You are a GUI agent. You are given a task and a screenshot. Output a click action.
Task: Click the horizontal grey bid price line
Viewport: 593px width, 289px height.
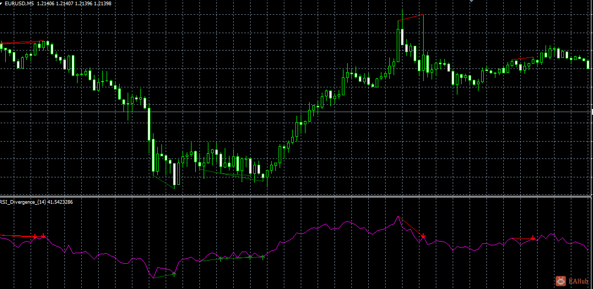tap(295, 112)
